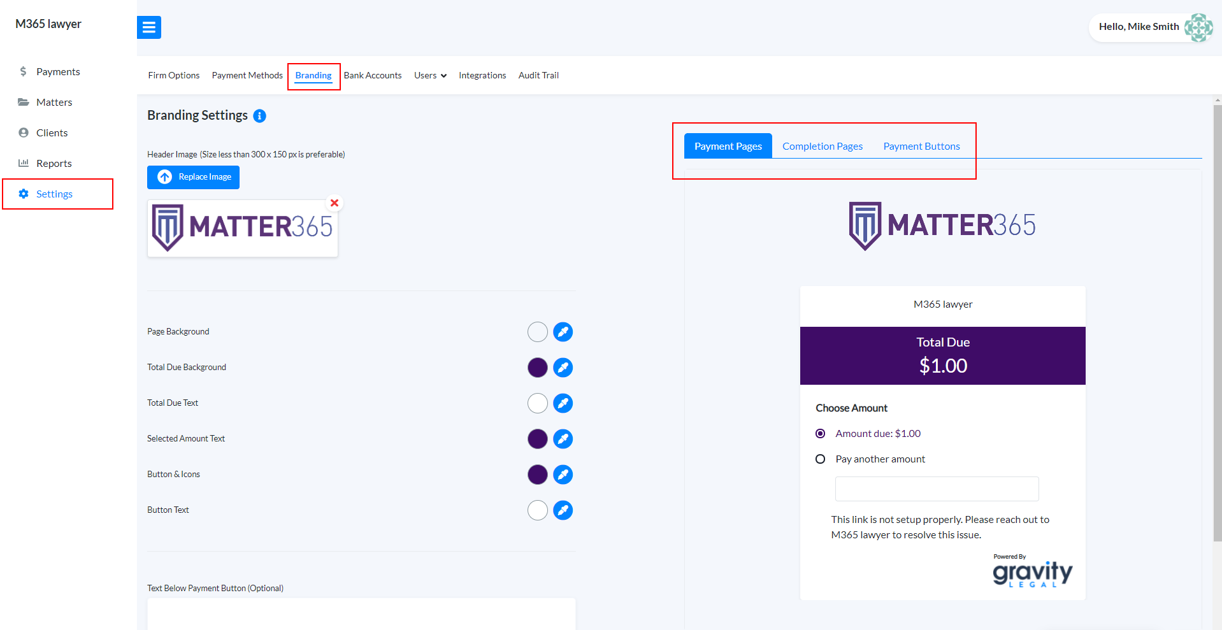
Task: Click the "Total Due" preview heading
Action: [x=943, y=342]
